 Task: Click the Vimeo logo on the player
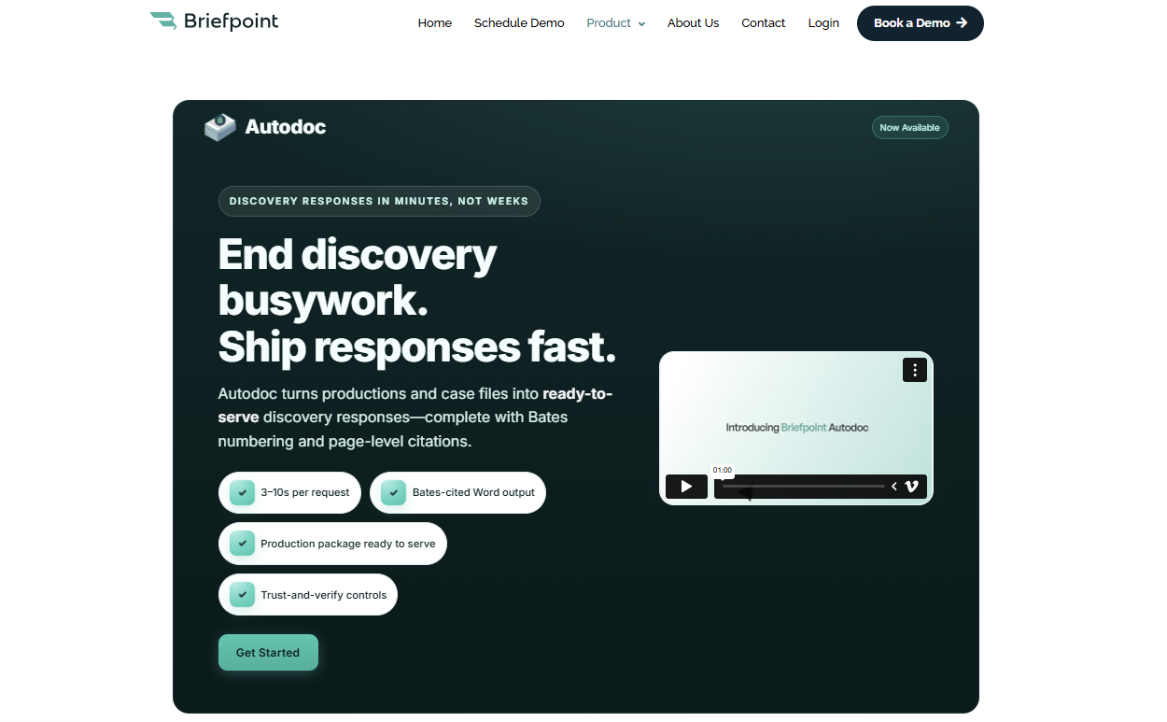911,487
